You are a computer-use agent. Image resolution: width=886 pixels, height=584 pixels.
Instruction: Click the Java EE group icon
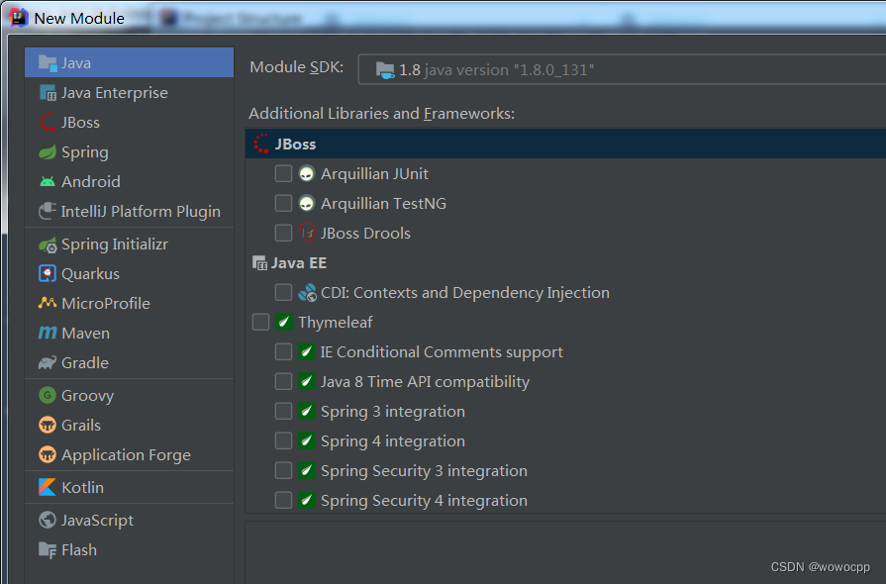259,262
